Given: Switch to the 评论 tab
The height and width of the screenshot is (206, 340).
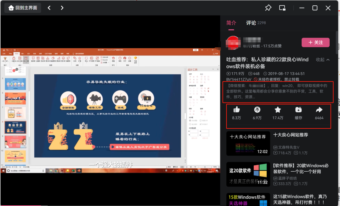Looking at the screenshot, I should coord(256,23).
